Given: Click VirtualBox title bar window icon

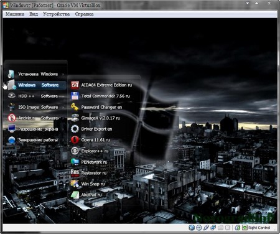Looking at the screenshot, I should point(6,5).
